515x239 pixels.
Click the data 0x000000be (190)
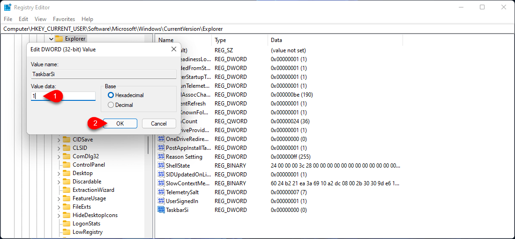[x=291, y=95]
